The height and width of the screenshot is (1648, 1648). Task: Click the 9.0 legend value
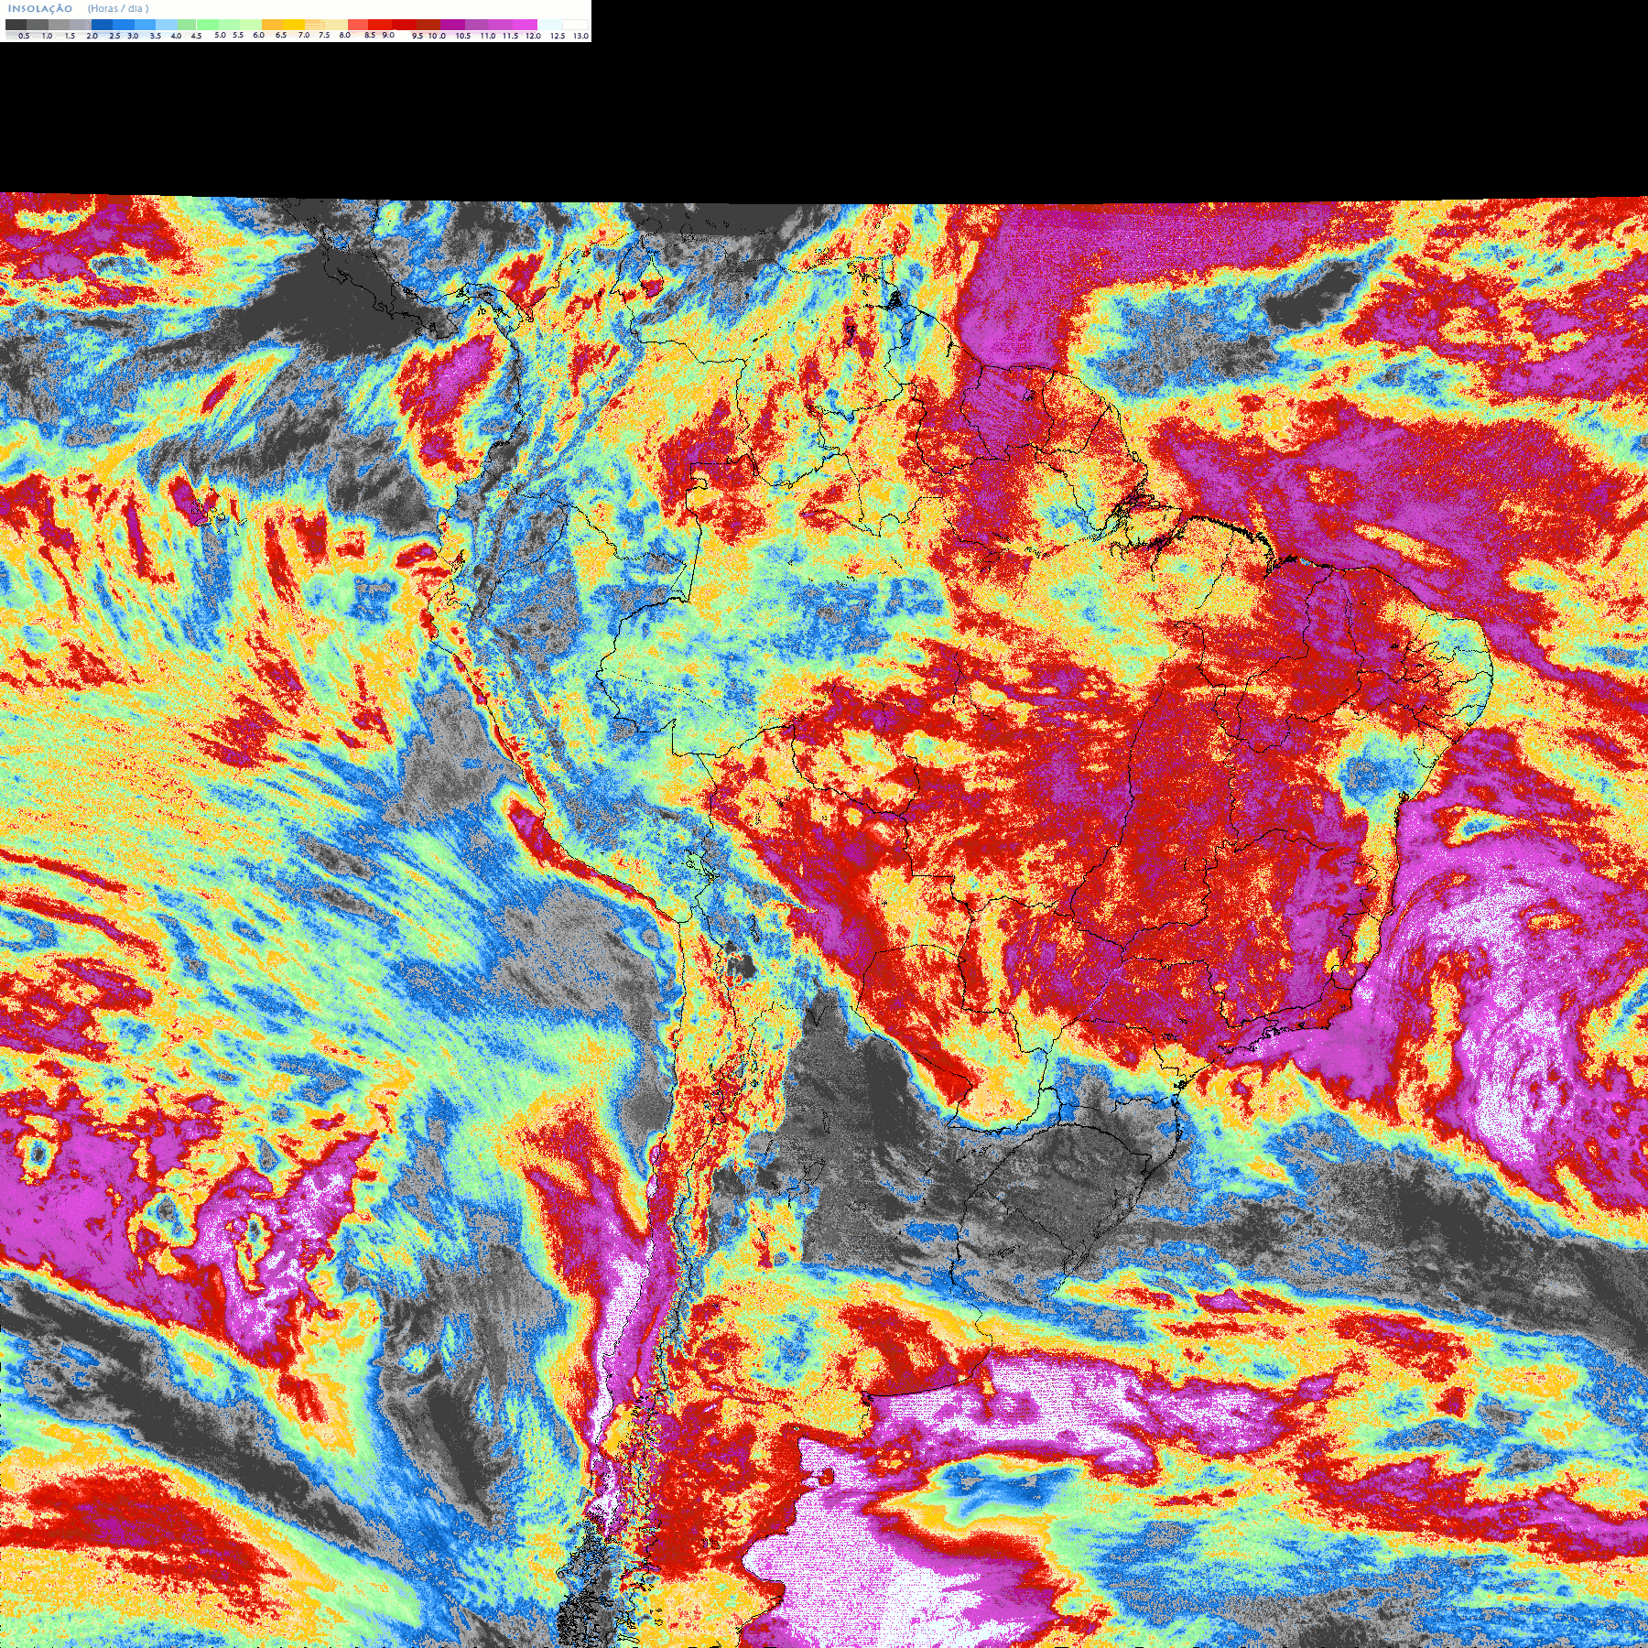[388, 35]
